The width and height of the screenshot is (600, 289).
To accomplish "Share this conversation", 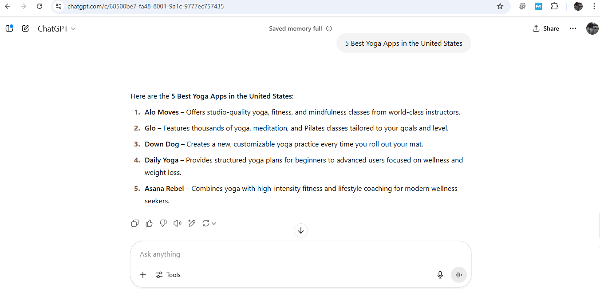I will (546, 28).
